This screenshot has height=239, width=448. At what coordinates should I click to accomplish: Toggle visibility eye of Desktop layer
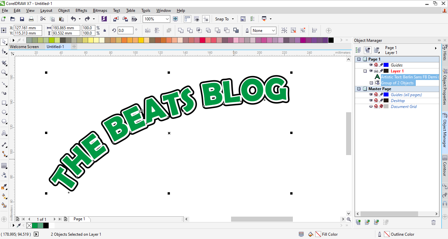coord(371,101)
